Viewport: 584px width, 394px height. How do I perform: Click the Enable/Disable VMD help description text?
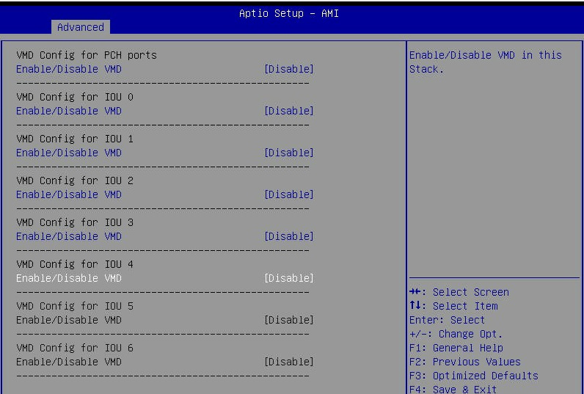click(485, 62)
